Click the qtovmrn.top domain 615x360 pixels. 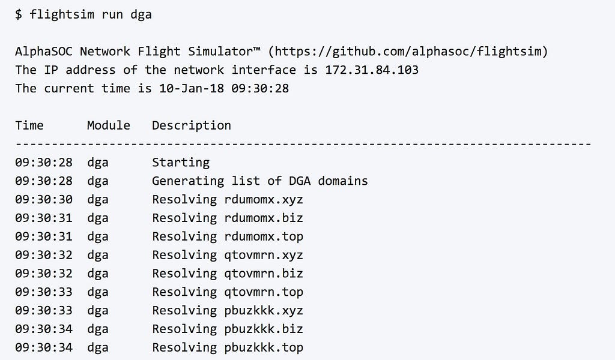(x=264, y=292)
